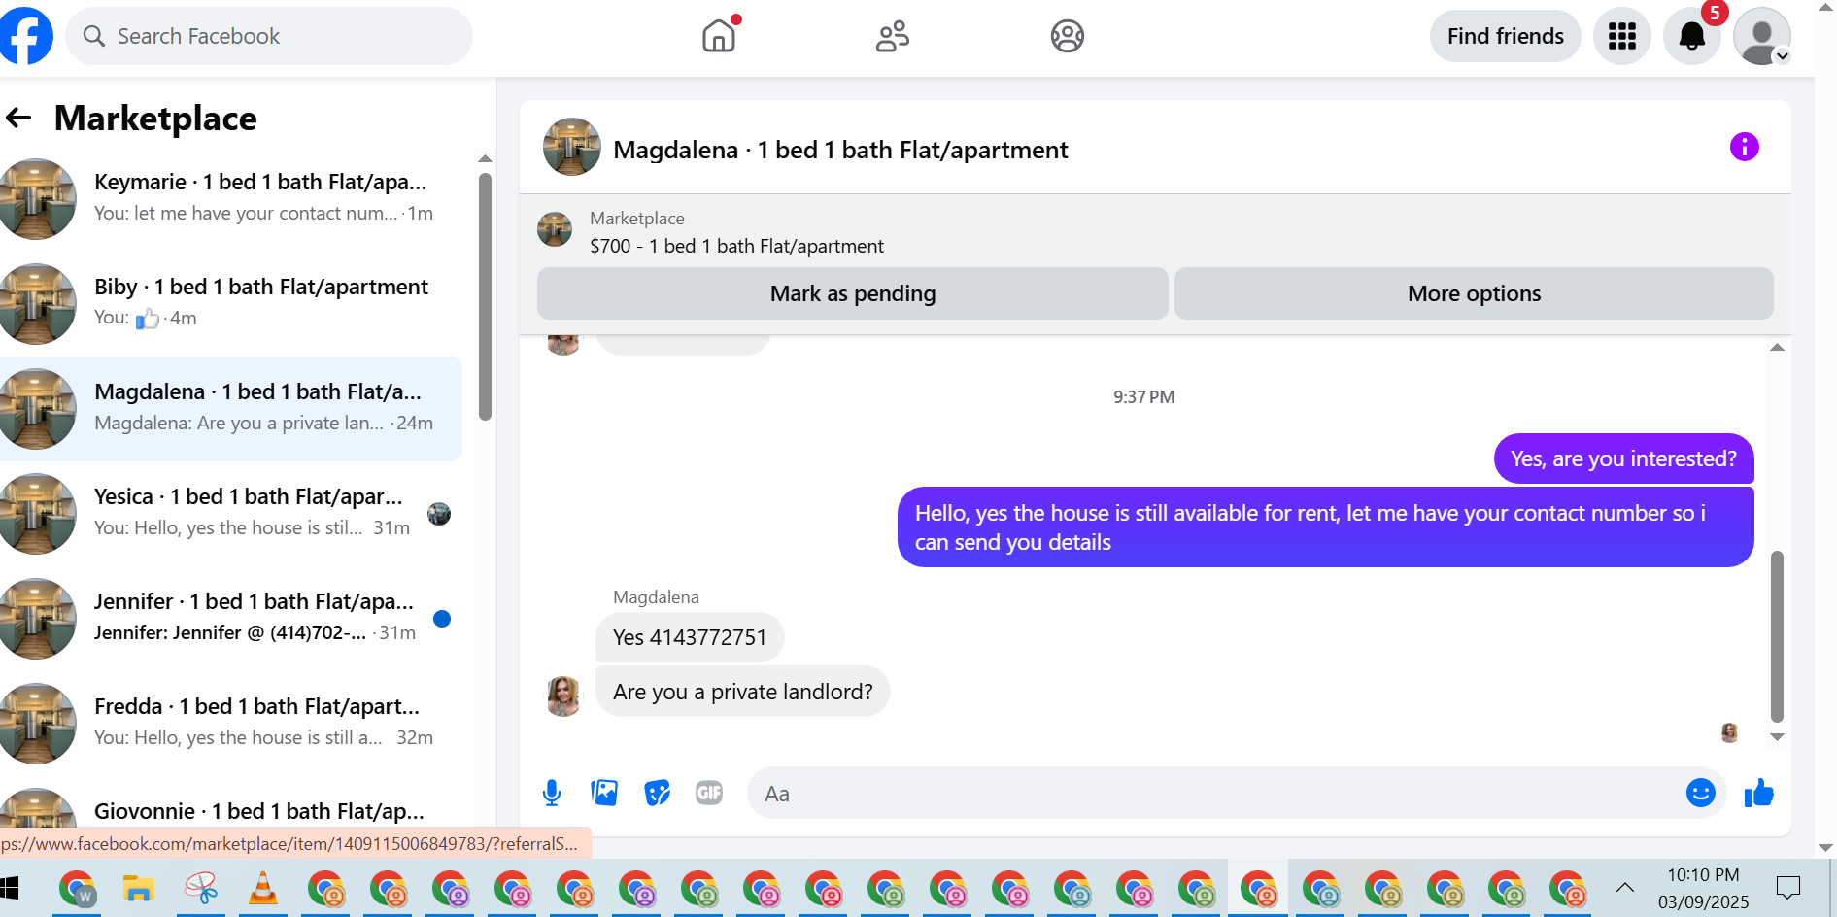Click the Facebook logo

26,36
